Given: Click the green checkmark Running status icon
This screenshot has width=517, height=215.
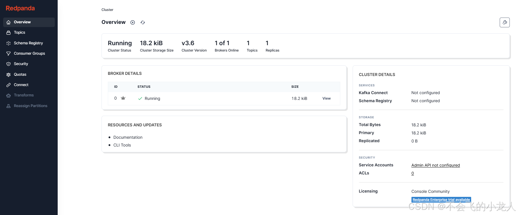Looking at the screenshot, I should click(x=140, y=98).
